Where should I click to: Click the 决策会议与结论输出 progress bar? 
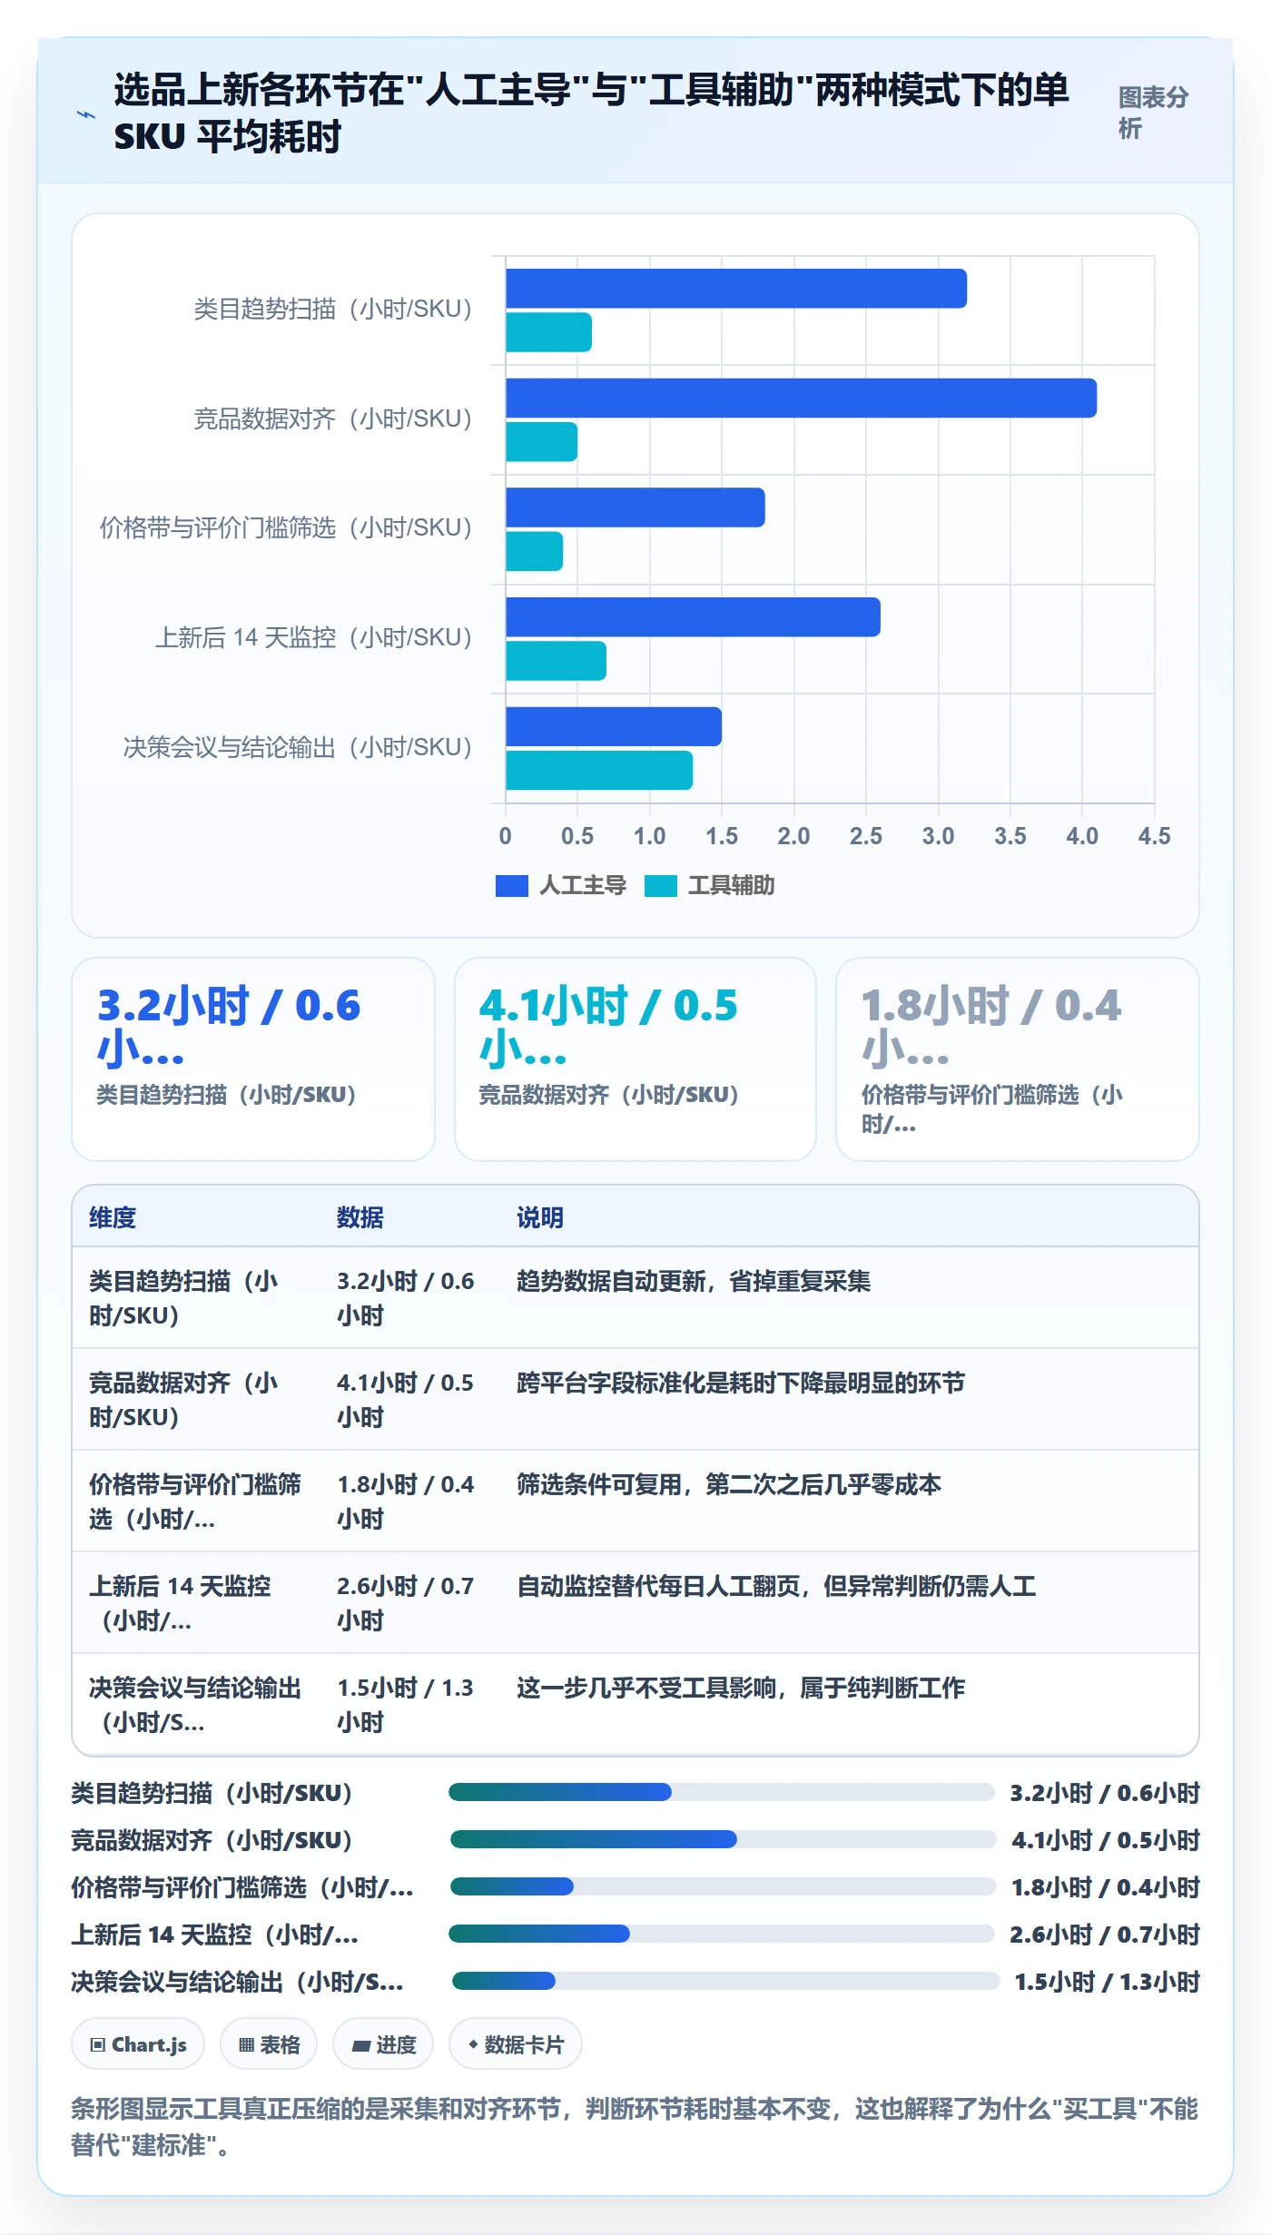(725, 1981)
